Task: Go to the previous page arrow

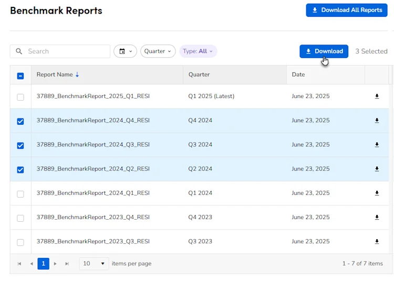Action: (32, 264)
